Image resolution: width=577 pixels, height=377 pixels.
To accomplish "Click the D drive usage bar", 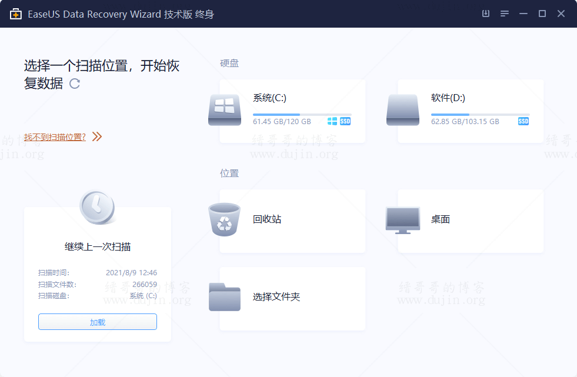I will pyautogui.click(x=480, y=115).
